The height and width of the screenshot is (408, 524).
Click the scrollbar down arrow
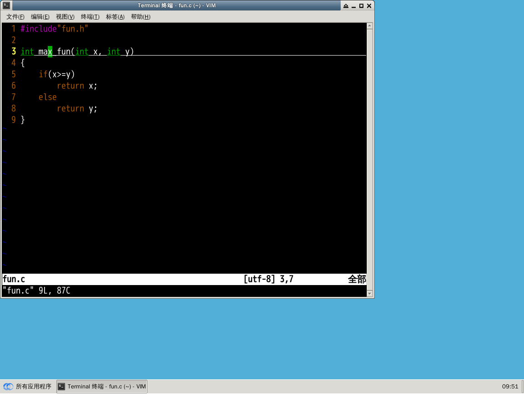(x=370, y=294)
